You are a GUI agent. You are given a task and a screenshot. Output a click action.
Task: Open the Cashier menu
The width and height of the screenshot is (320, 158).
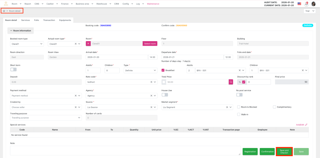click(x=51, y=4)
